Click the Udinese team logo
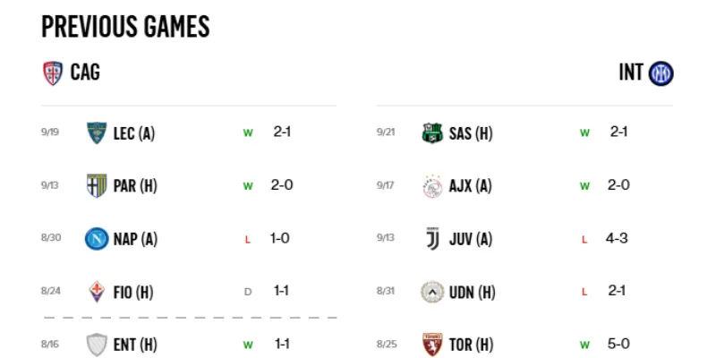716x358 pixels. tap(432, 292)
